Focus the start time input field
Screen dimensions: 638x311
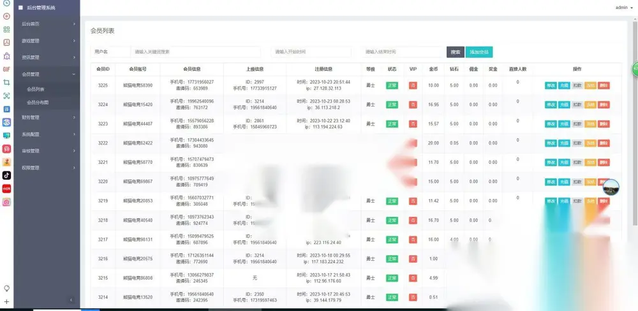tap(311, 52)
